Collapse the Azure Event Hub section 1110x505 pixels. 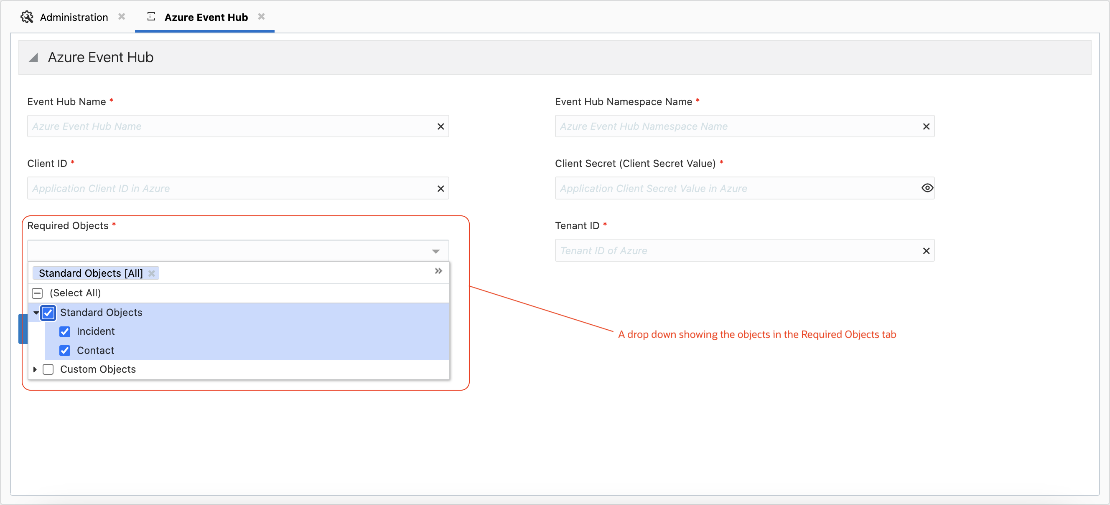[x=33, y=57]
